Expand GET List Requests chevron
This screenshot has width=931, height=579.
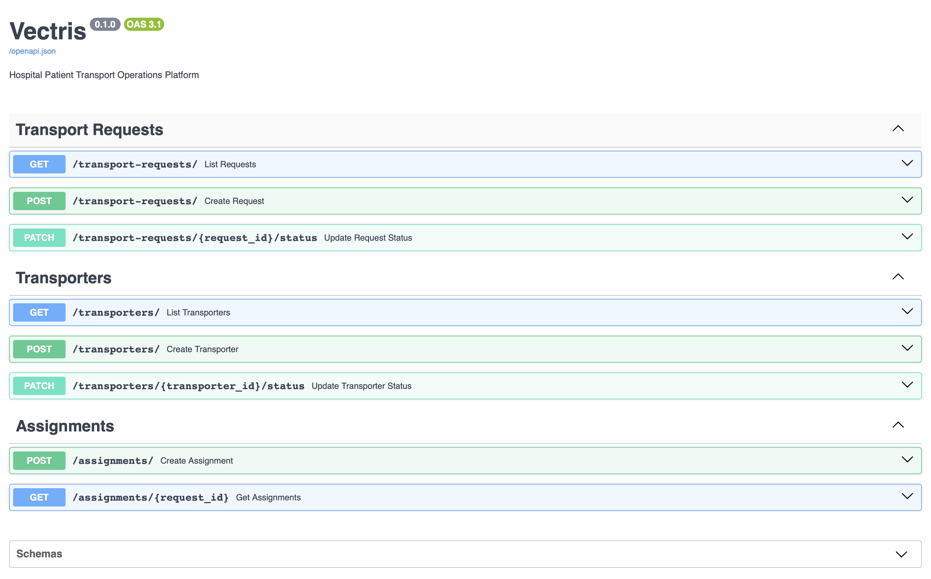(x=907, y=164)
